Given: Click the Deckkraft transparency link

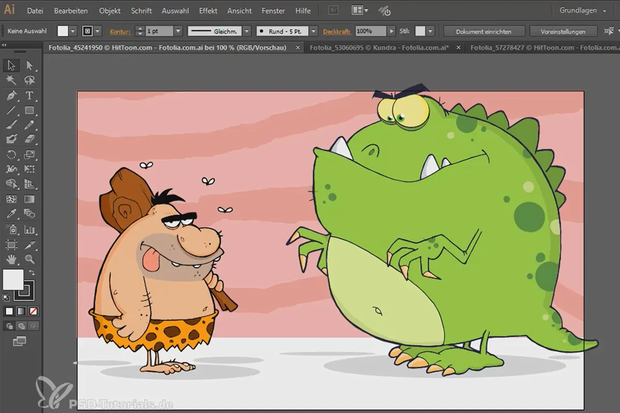Looking at the screenshot, I should (x=337, y=31).
